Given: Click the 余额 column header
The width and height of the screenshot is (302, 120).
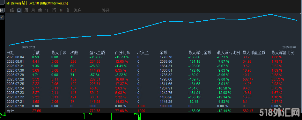Looking at the screenshot, I should [163, 53].
